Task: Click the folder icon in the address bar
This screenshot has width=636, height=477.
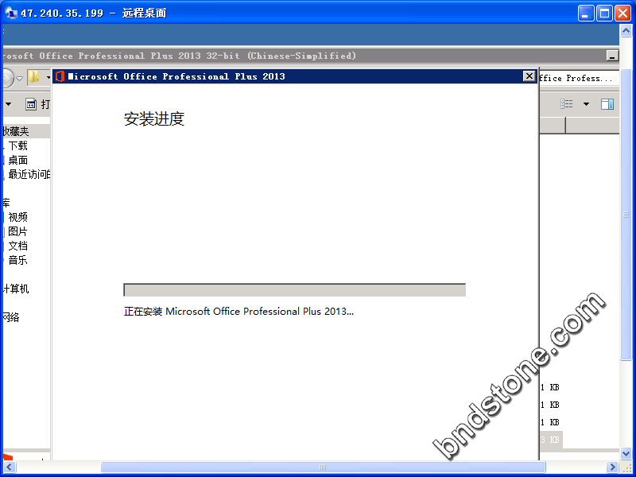Action: (34, 77)
